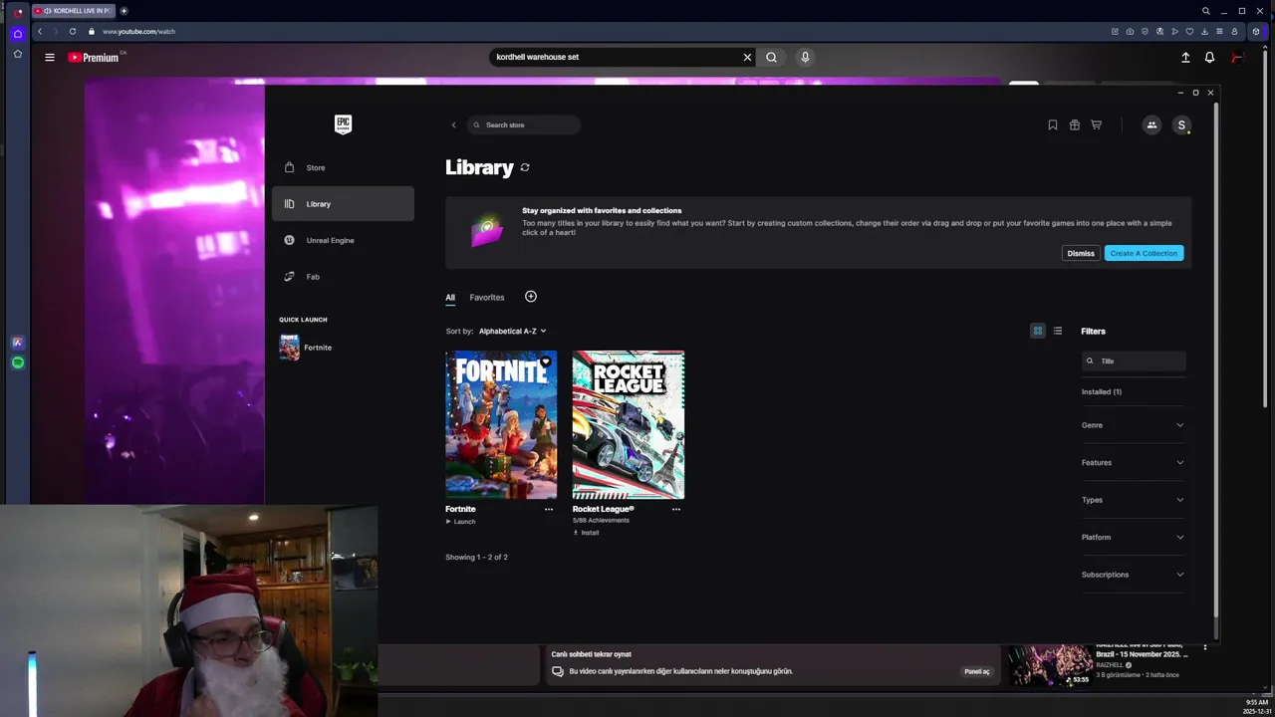1275x717 pixels.
Task: Open Rocket League more options menu
Action: coord(675,509)
